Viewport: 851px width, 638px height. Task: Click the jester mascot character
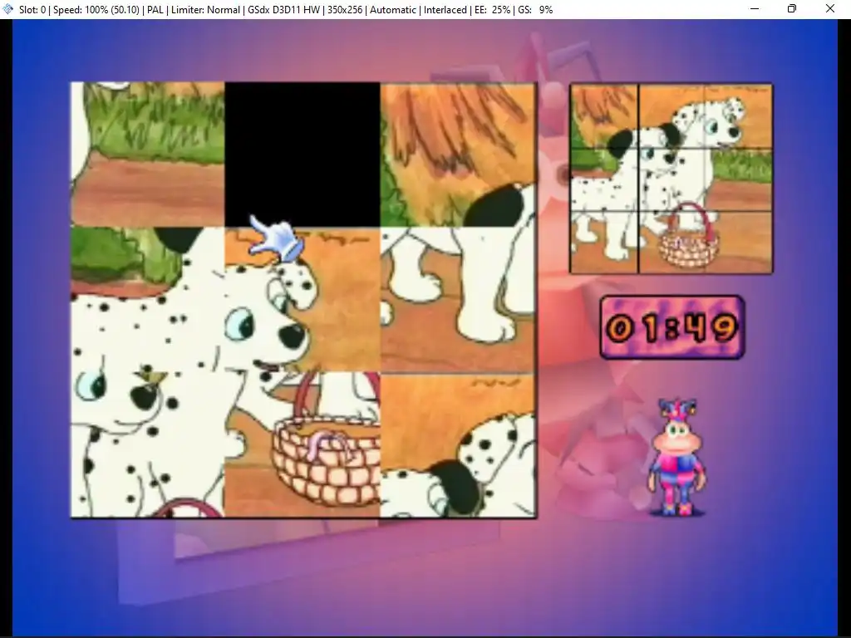pyautogui.click(x=676, y=458)
